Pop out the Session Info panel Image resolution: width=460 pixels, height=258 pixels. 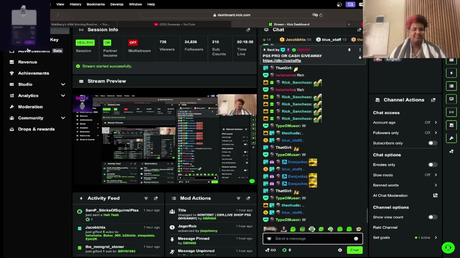click(x=248, y=30)
